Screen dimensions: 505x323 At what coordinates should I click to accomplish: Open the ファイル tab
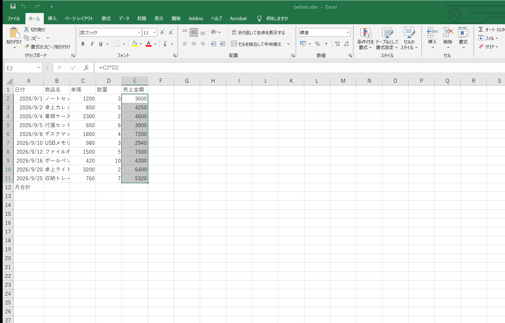coord(13,18)
